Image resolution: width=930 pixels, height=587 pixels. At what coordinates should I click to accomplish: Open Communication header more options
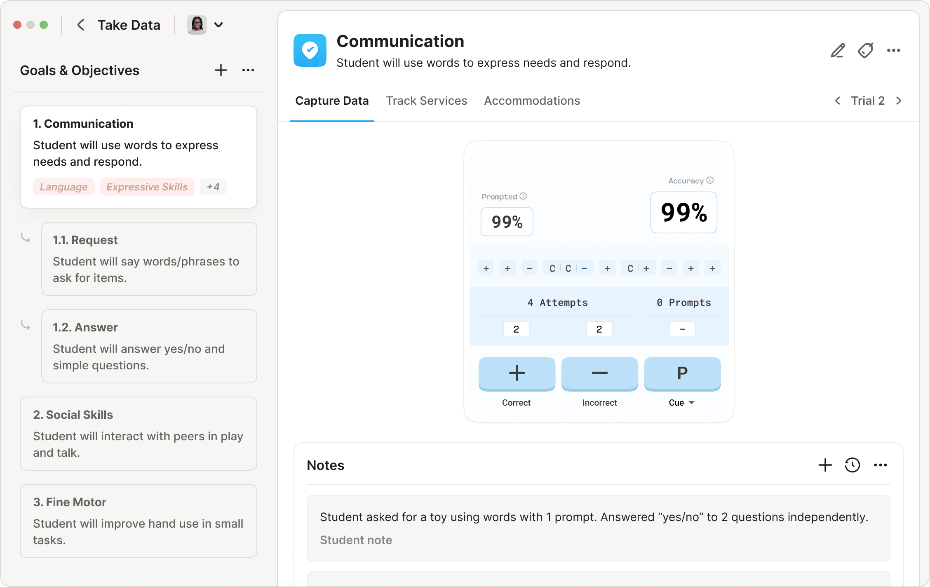click(894, 50)
